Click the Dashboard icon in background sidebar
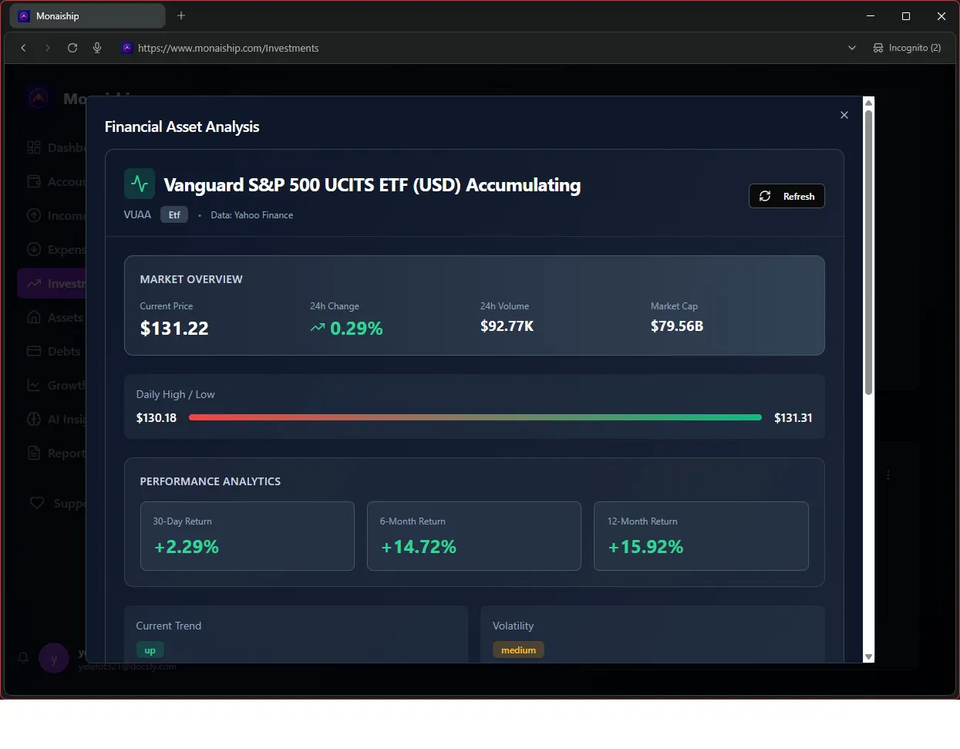The width and height of the screenshot is (960, 749). 34,147
